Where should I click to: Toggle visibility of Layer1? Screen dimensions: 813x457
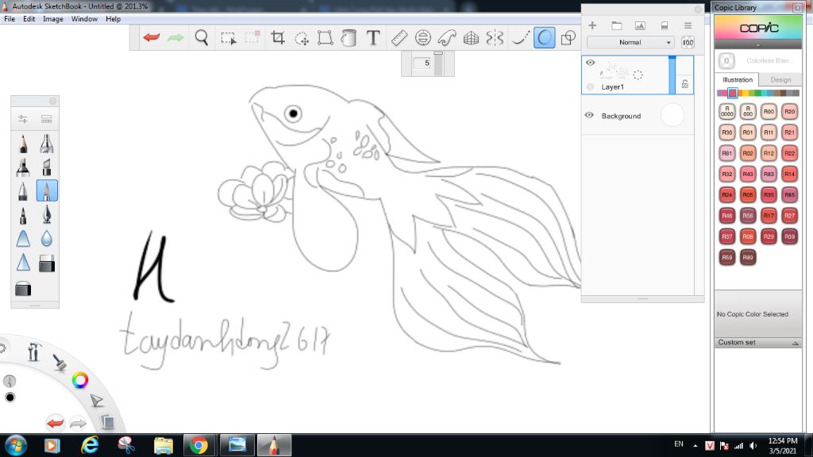tap(590, 63)
